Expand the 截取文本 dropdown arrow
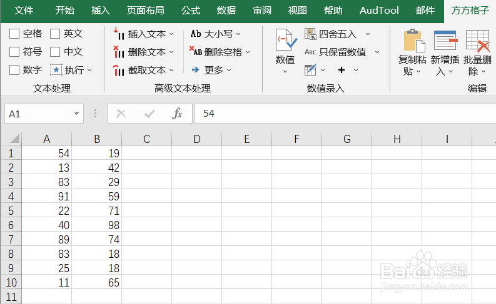Viewport: 496px width, 304px height. click(x=171, y=70)
